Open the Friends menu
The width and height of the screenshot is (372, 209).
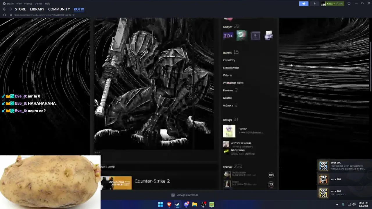click(x=28, y=3)
